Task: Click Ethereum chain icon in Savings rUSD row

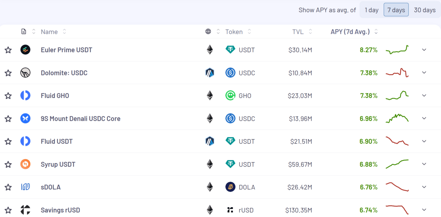Action: 210,210
